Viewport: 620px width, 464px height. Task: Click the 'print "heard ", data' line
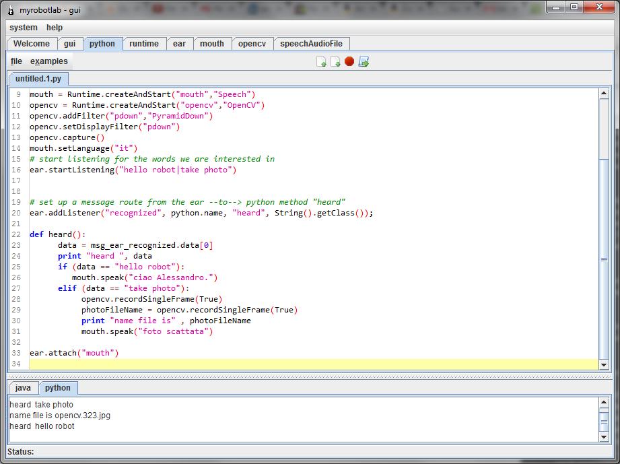click(x=105, y=257)
